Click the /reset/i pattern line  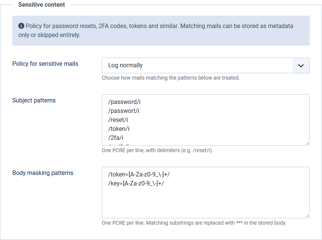[x=118, y=120]
